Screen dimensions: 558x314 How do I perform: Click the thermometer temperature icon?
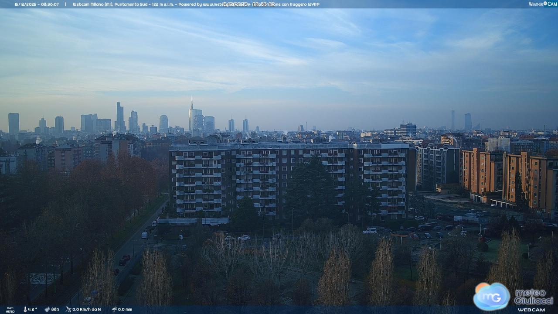(25, 309)
